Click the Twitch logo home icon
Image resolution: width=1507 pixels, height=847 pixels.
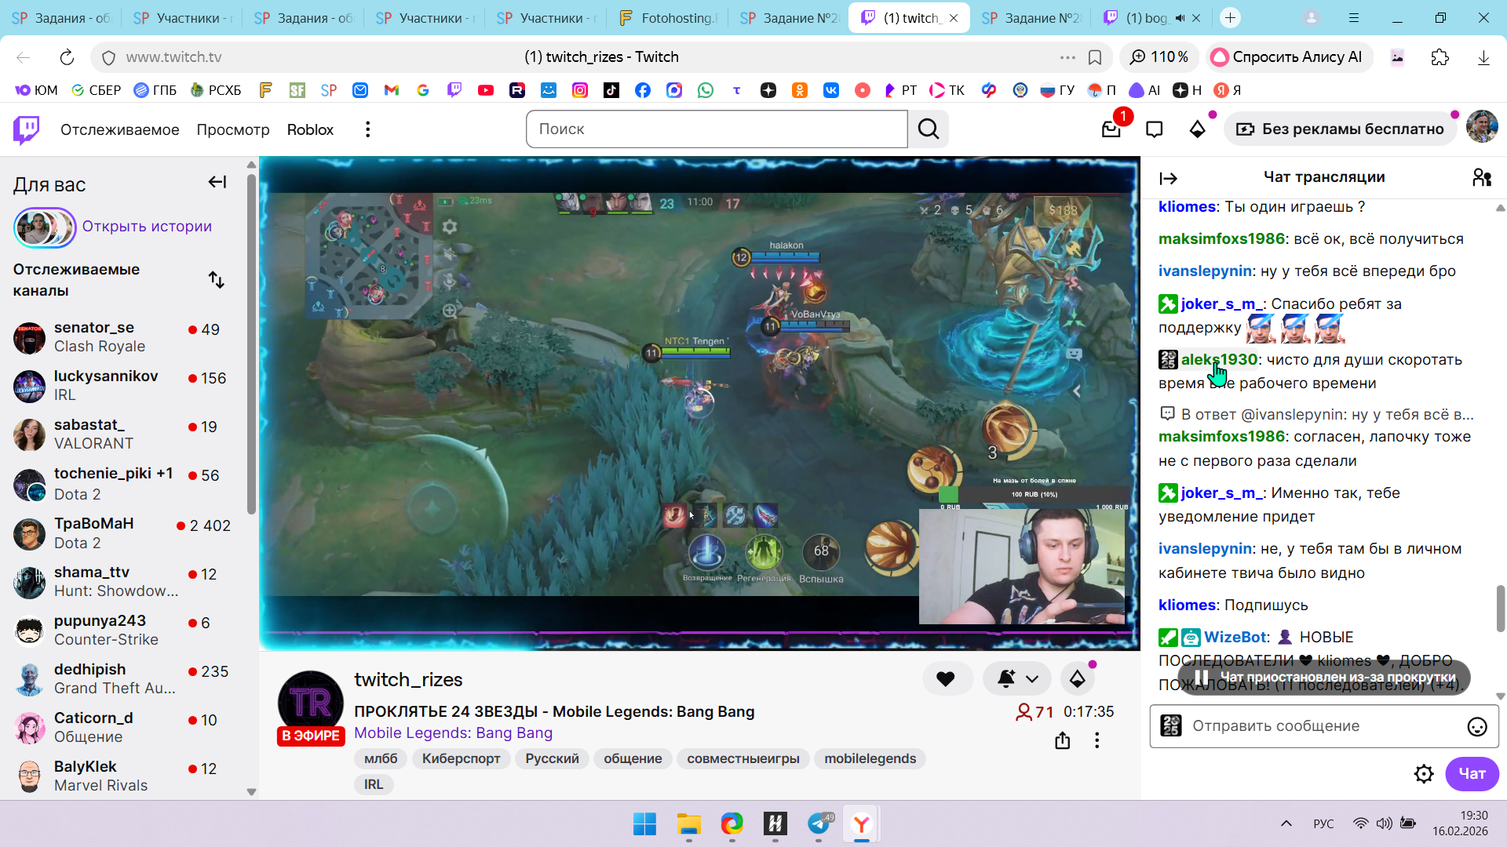click(x=26, y=129)
